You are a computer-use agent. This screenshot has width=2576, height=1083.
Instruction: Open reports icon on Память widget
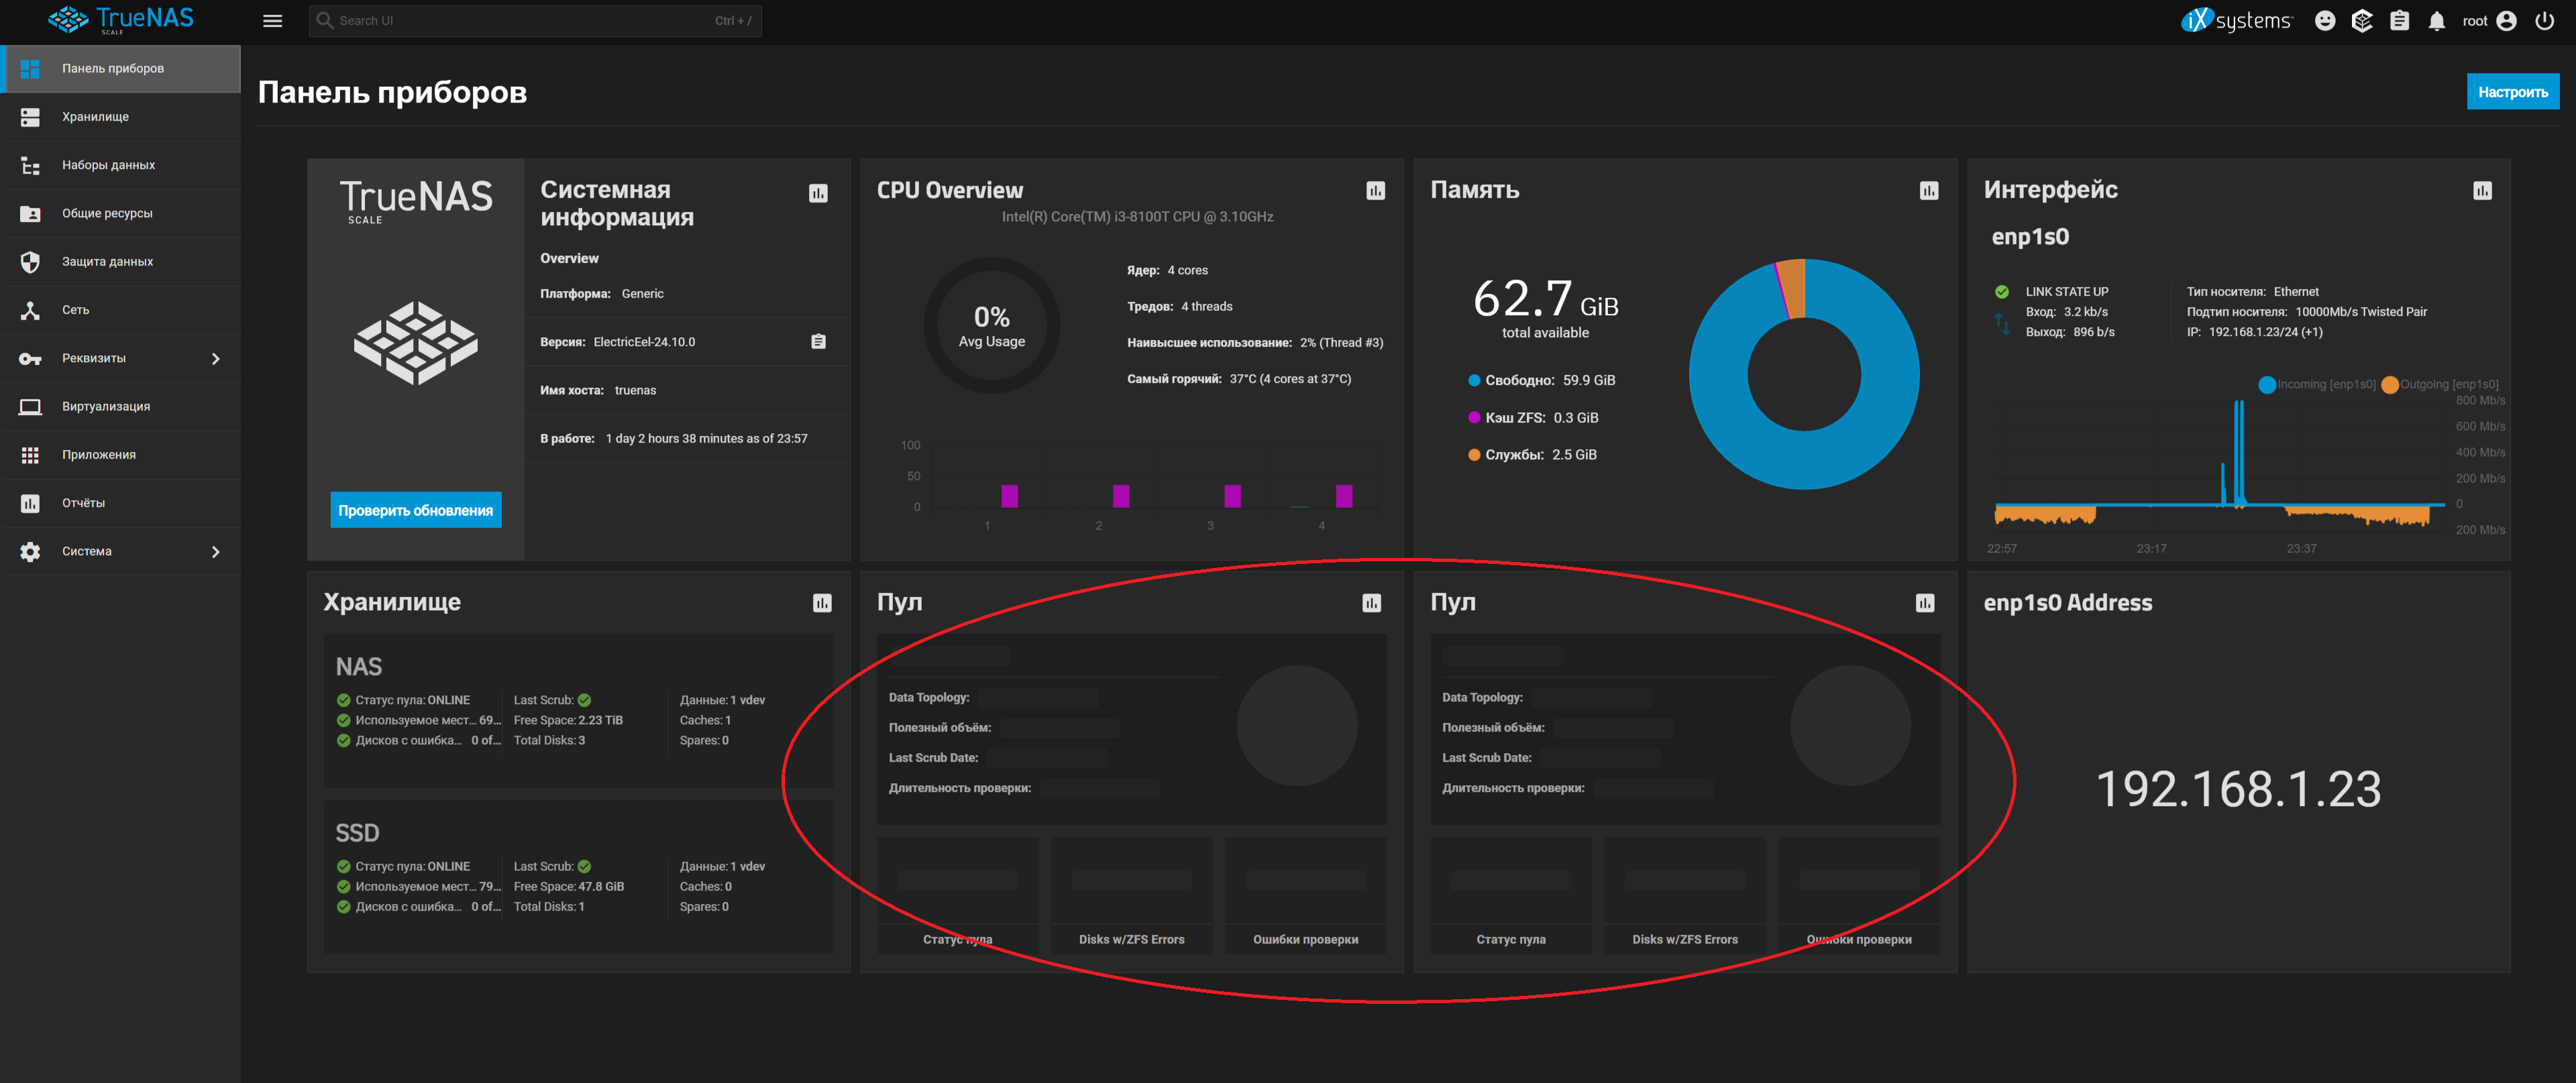point(1929,190)
